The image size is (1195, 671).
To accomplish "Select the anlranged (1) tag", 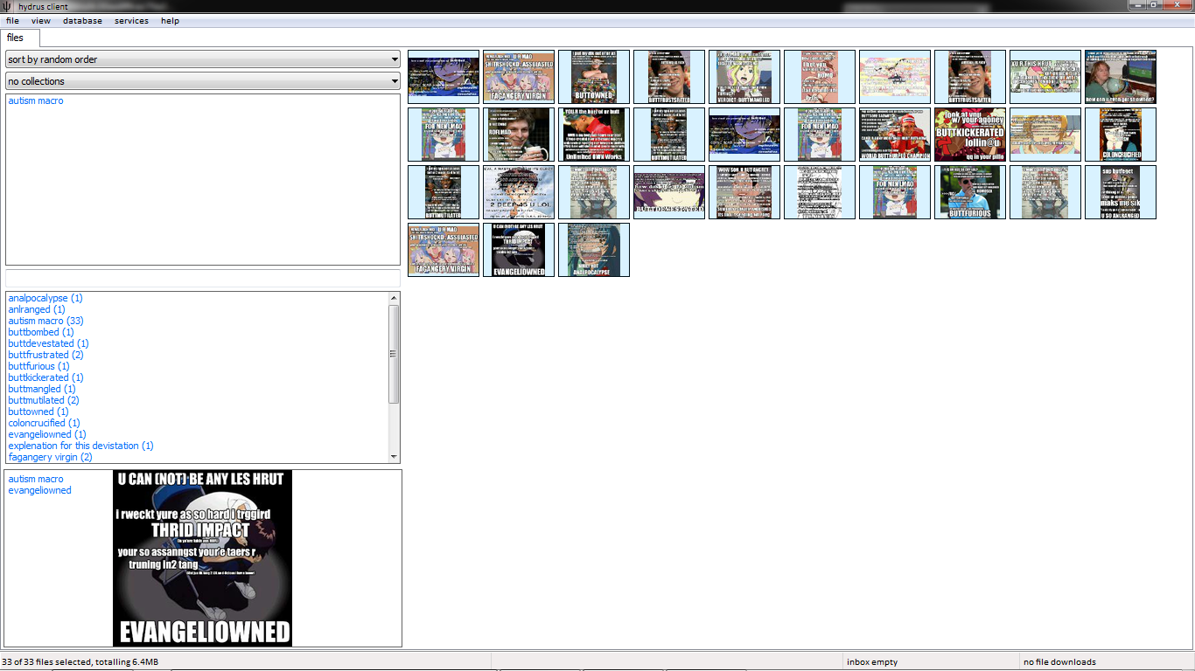I will pyautogui.click(x=37, y=309).
